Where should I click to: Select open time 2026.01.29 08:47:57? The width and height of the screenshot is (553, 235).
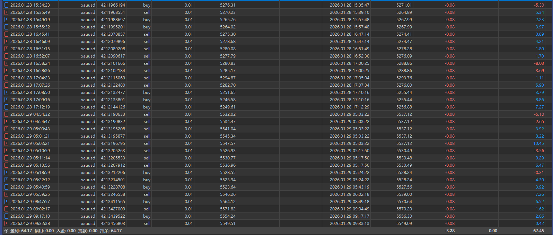click(x=30, y=202)
